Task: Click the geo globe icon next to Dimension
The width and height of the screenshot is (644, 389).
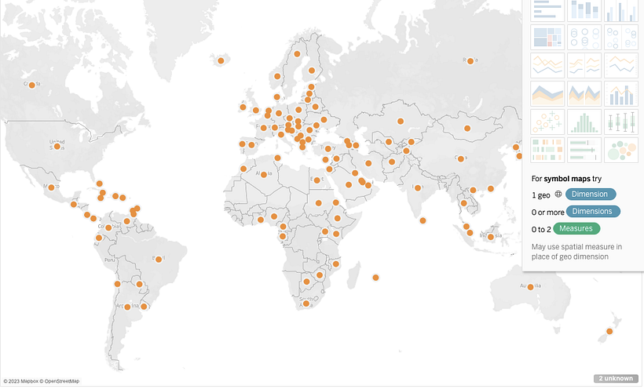Action: coord(558,194)
